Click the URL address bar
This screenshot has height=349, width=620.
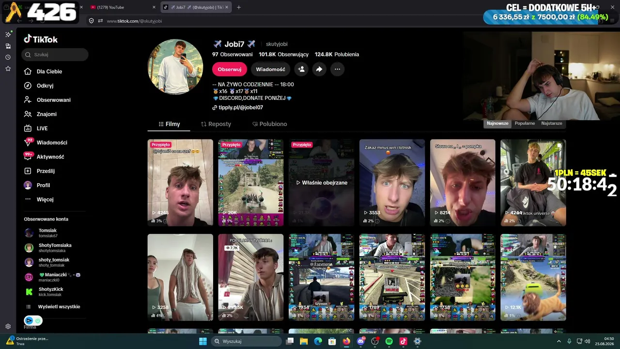coord(291,21)
